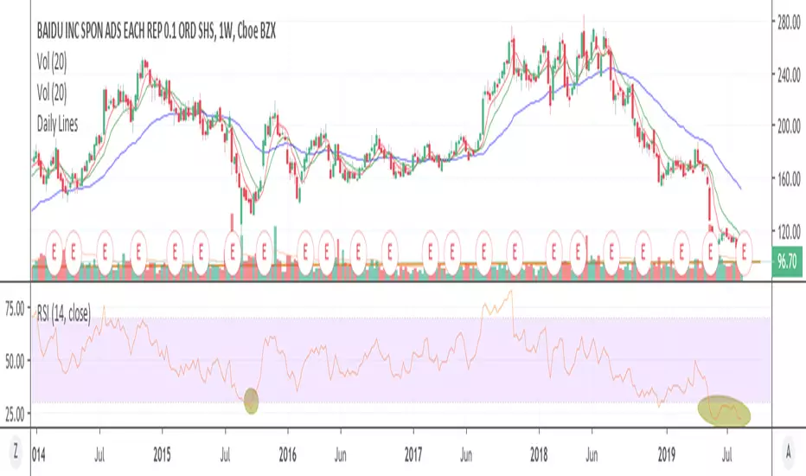Screen dimensions: 806x476
Task: Click the lower Vol (20) indicator label
Action: point(51,93)
